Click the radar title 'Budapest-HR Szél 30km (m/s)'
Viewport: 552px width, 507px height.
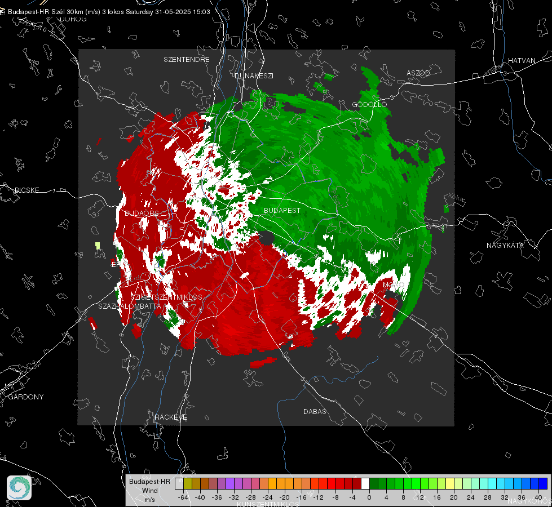tap(54, 12)
